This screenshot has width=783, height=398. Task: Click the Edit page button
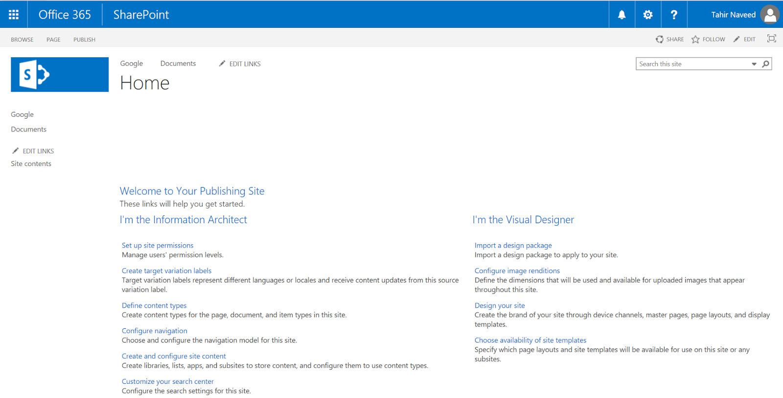[x=744, y=39]
